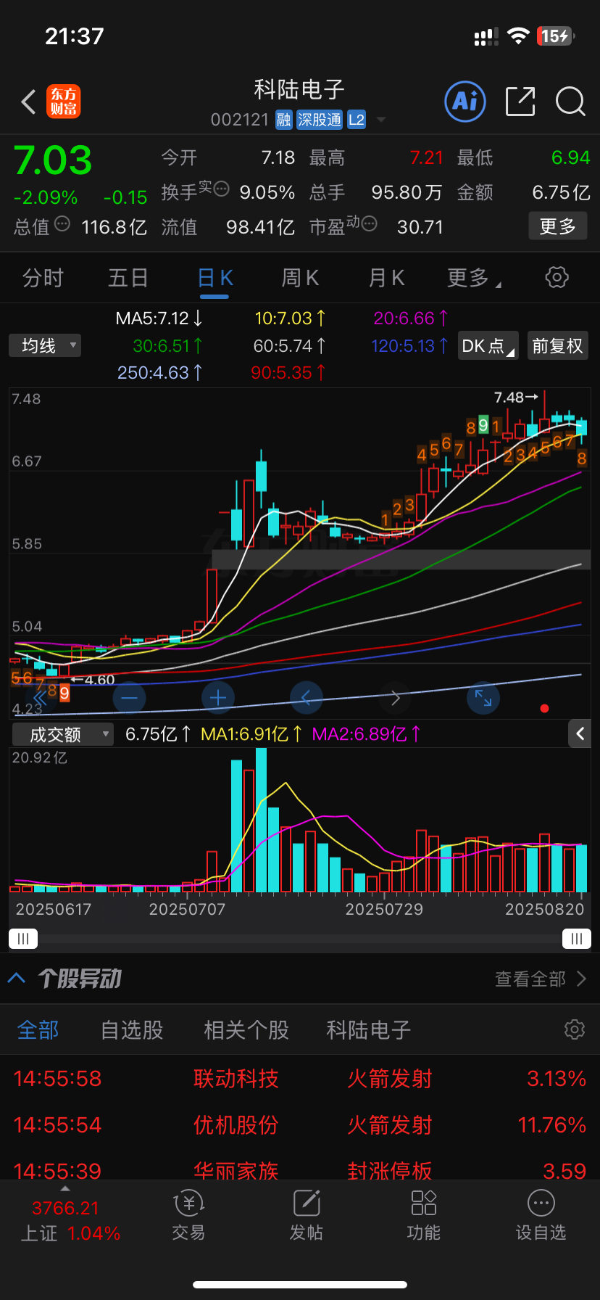Tap info icon beside 市盈

[x=369, y=224]
